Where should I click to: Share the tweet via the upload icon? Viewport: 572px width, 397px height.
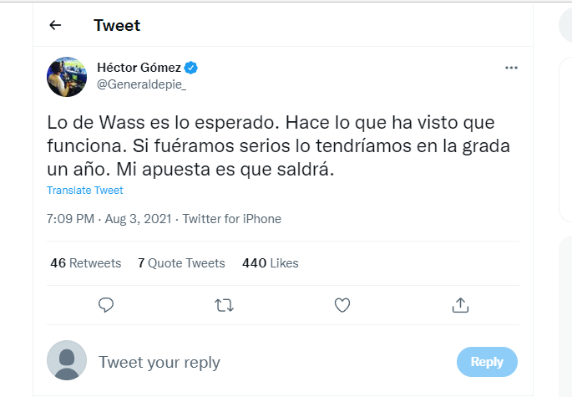pos(460,305)
